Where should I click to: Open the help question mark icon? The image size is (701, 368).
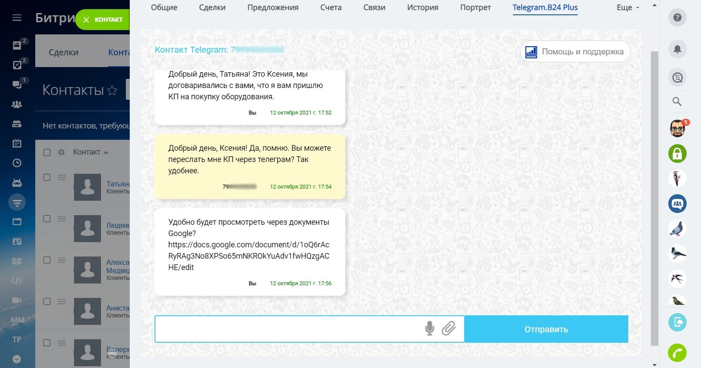coord(677,17)
